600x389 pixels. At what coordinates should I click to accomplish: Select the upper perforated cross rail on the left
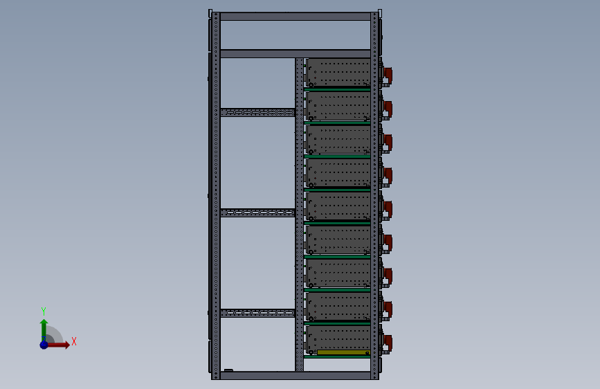257,113
